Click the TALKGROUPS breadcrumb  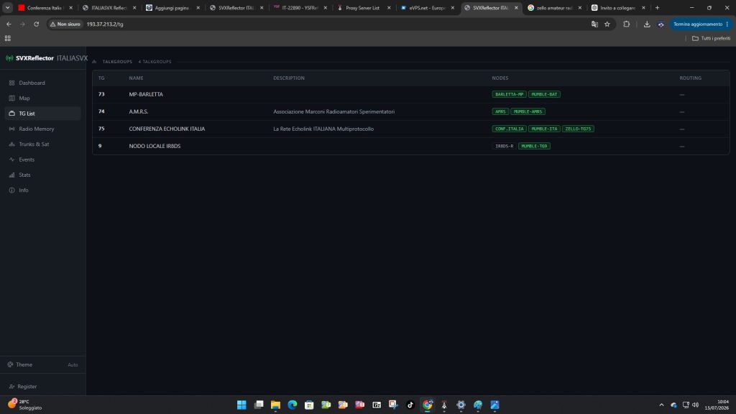[x=117, y=62]
